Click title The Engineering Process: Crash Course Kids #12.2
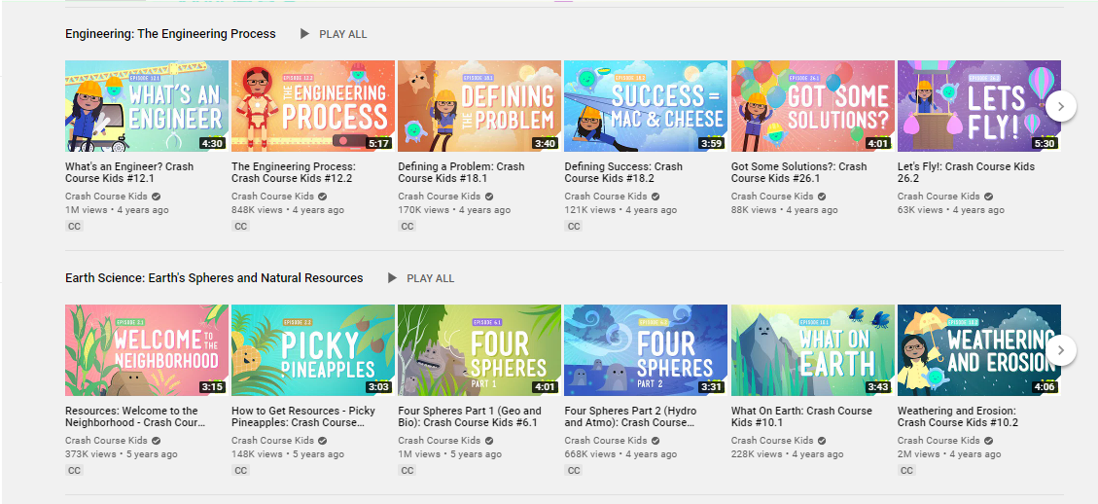The height and width of the screenshot is (504, 1098). coord(294,172)
